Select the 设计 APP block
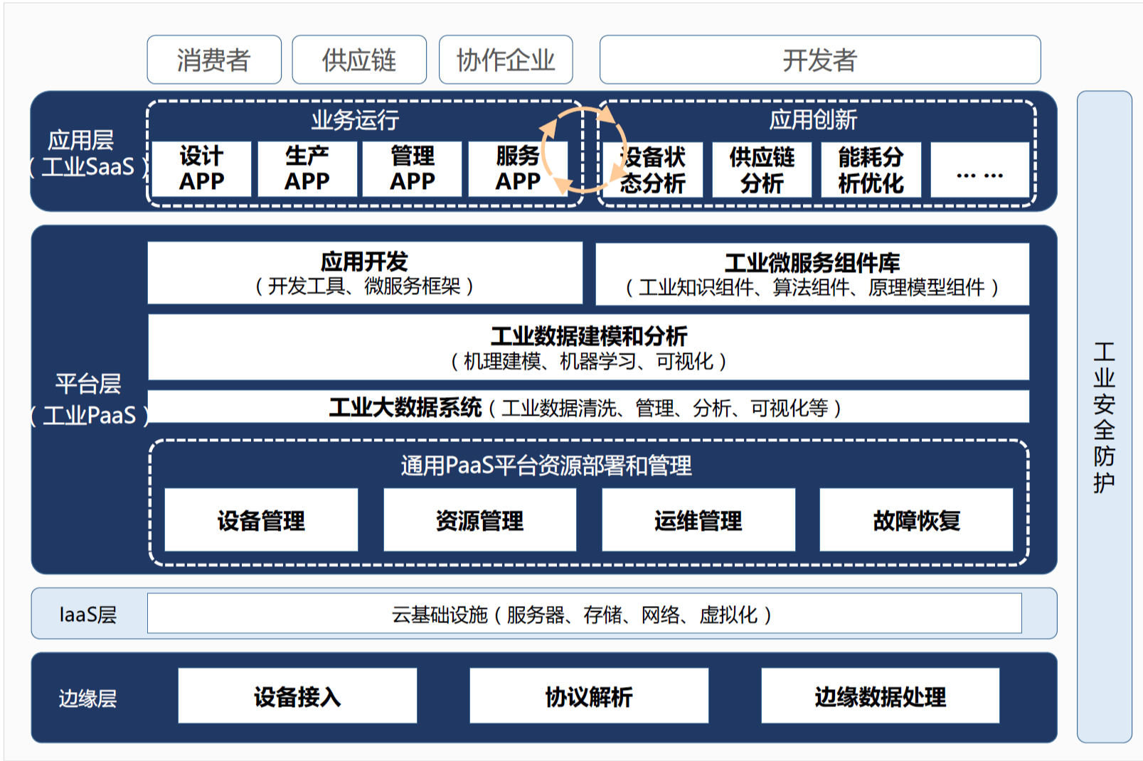This screenshot has height=761, width=1143. coord(201,169)
